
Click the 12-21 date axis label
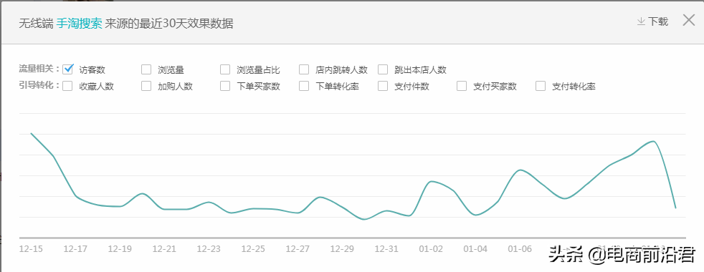pyautogui.click(x=164, y=249)
